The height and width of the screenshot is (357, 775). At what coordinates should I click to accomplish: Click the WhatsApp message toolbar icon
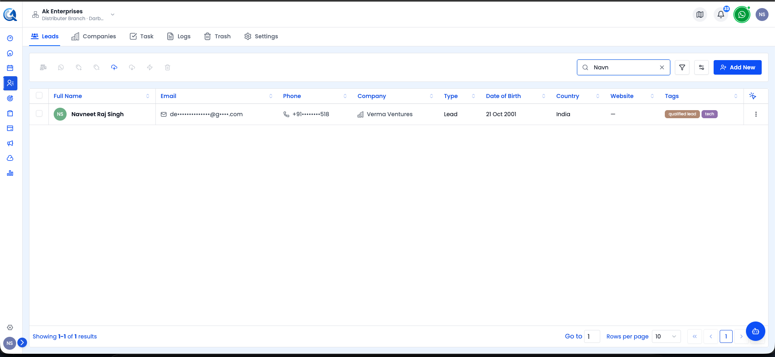click(x=61, y=67)
